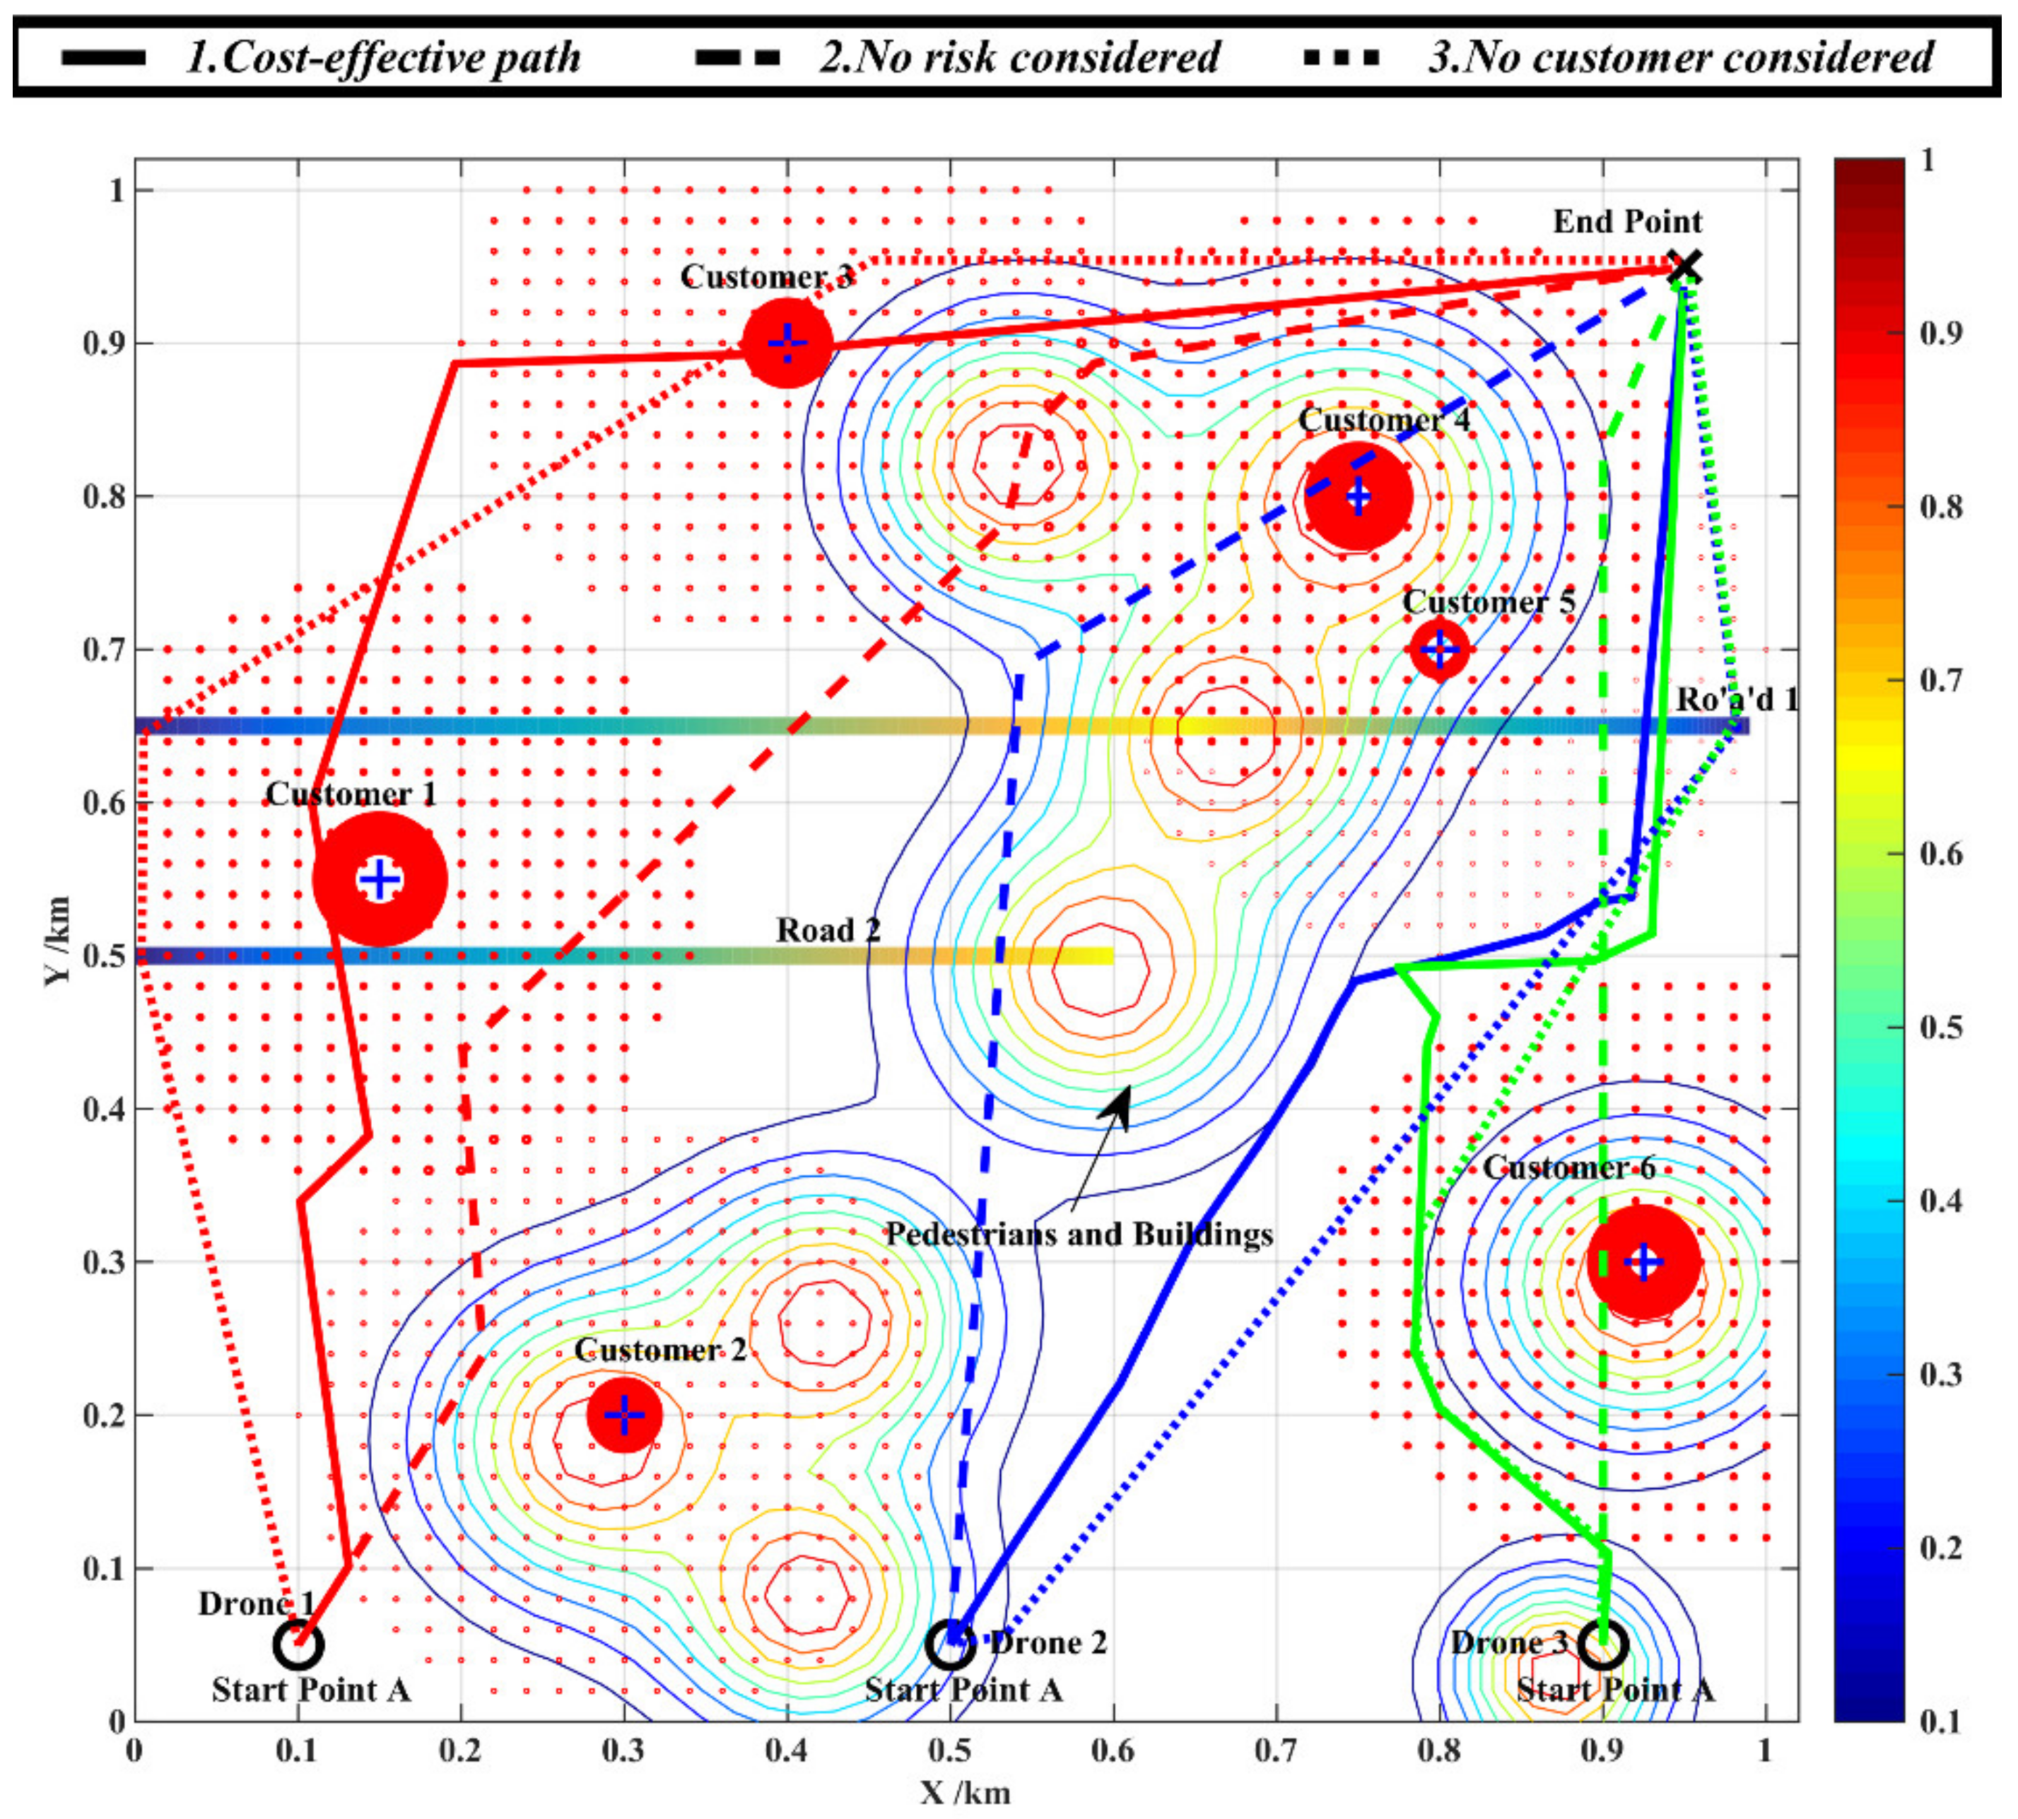
Task: Select the Customer 1 red circle marker
Action: point(379,880)
